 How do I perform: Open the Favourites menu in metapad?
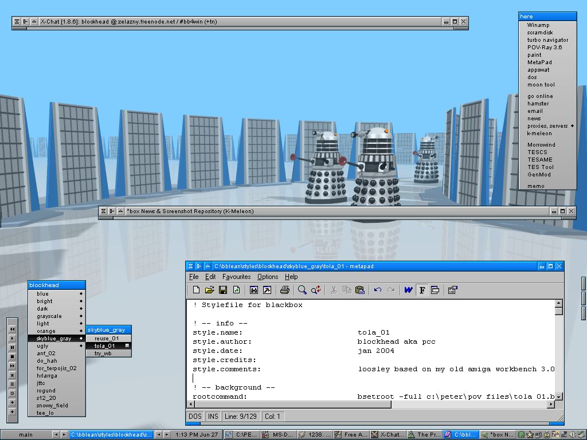pos(236,277)
